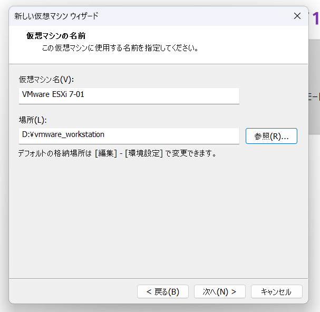The width and height of the screenshot is (320, 312).
Task: Click the purple 1 behind the dialog
Action: (x=315, y=19)
